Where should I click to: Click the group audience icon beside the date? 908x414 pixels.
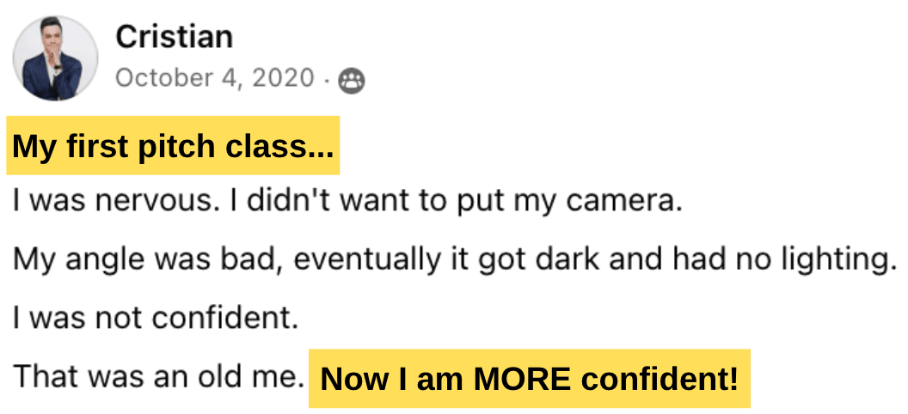point(352,80)
